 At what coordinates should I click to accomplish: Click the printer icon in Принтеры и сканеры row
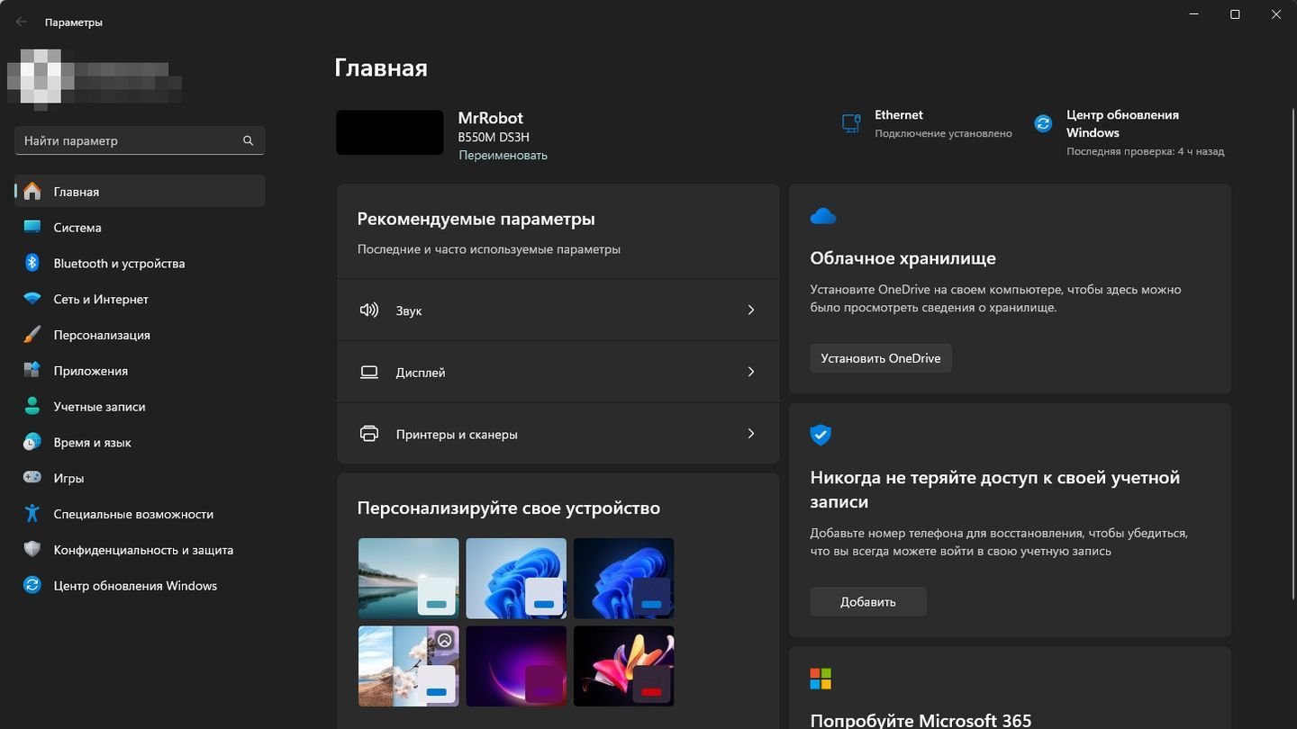tap(369, 434)
